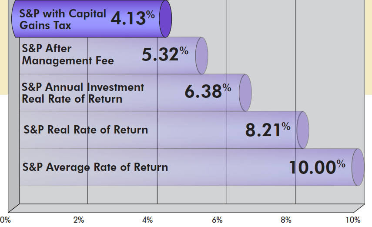
Task: Select the S&P Annual Investment Real Rate label
Action: [83, 93]
